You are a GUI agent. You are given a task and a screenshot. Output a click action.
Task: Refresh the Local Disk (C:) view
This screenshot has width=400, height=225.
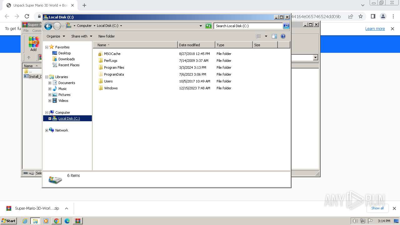point(208,26)
